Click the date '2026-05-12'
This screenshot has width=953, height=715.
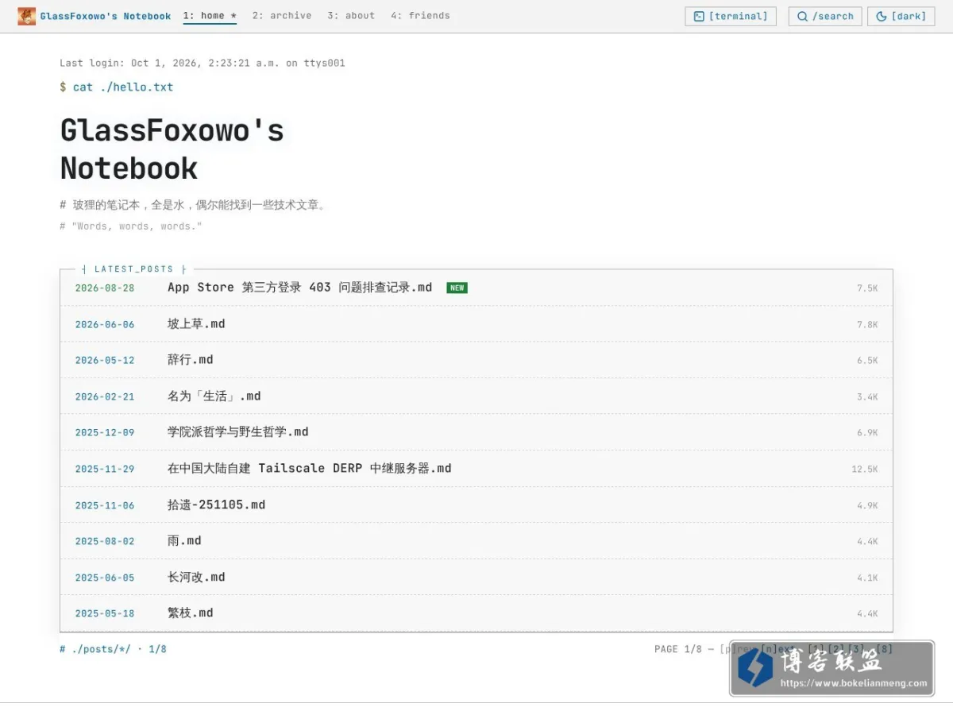click(105, 361)
